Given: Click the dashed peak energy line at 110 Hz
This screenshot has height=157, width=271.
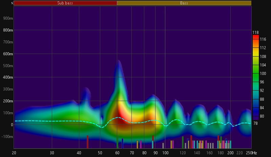Looking at the screenshot, I should [176, 120].
